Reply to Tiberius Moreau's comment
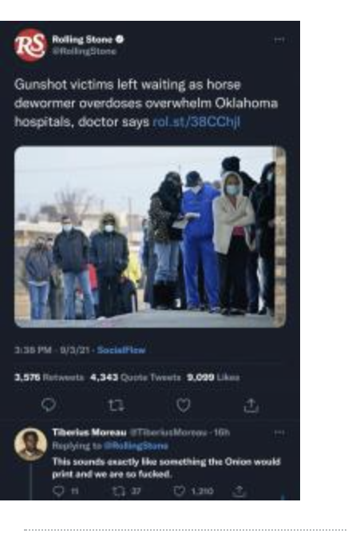The height and width of the screenshot is (534, 348). click(x=59, y=490)
